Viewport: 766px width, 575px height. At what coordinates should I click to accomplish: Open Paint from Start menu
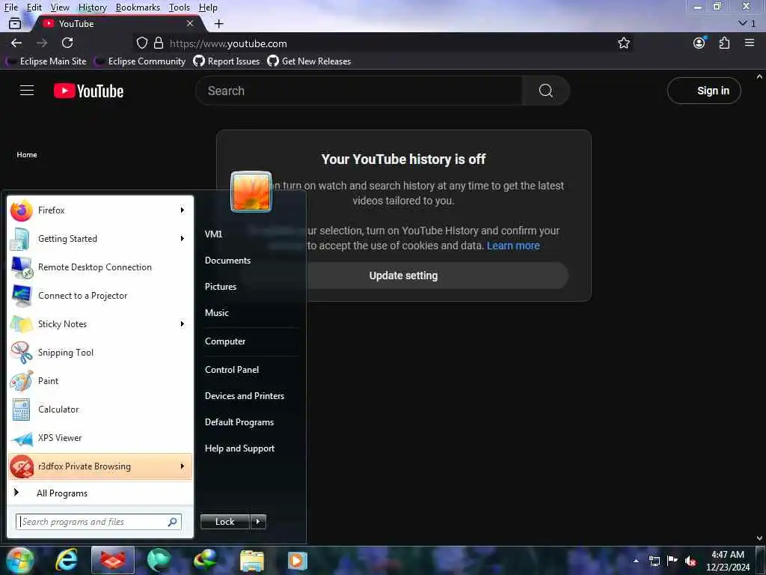[x=100, y=381]
